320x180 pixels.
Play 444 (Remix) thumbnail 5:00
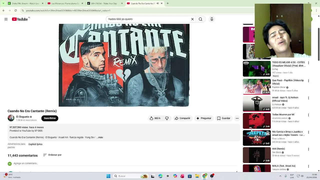[257, 155]
